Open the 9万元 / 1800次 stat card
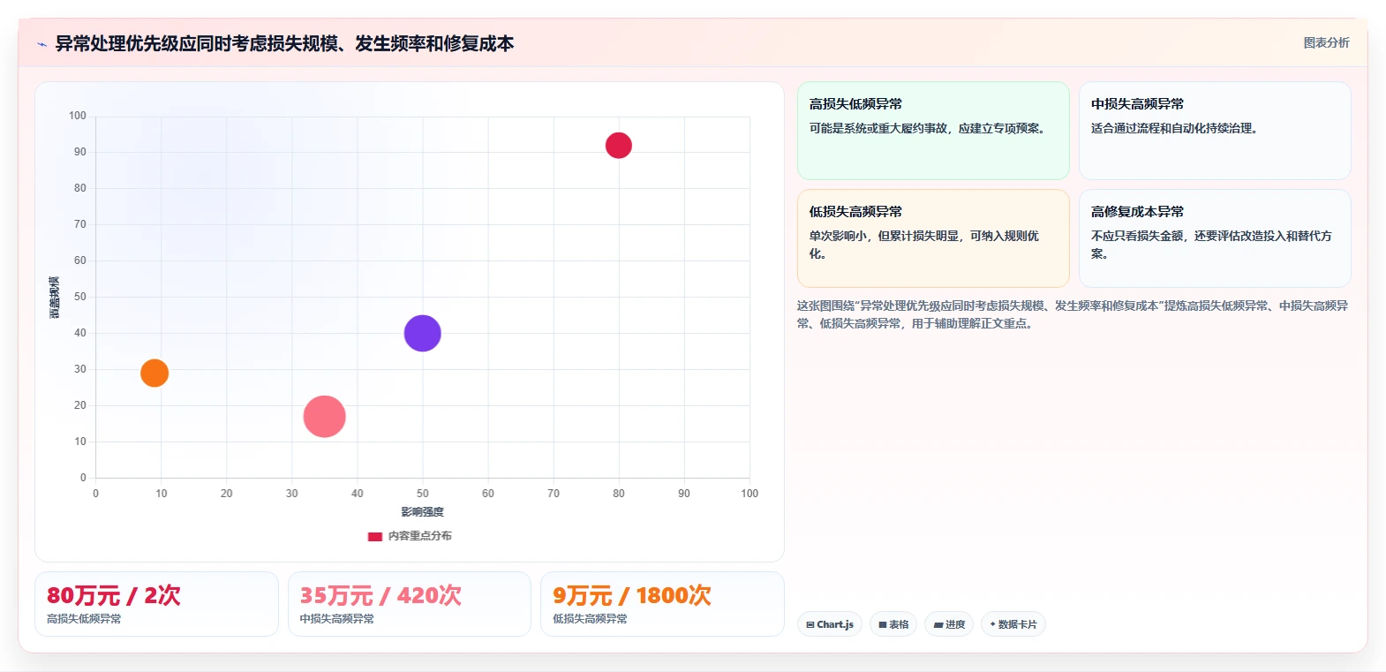Screen dimensions: 1386x672 pos(662,604)
